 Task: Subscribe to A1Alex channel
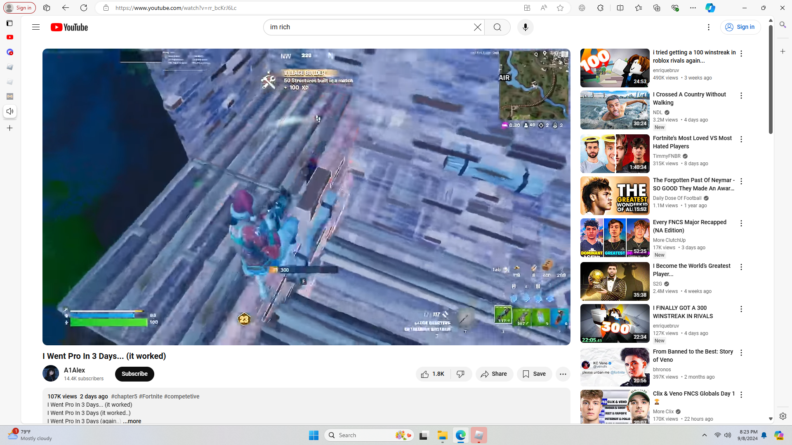tap(134, 374)
